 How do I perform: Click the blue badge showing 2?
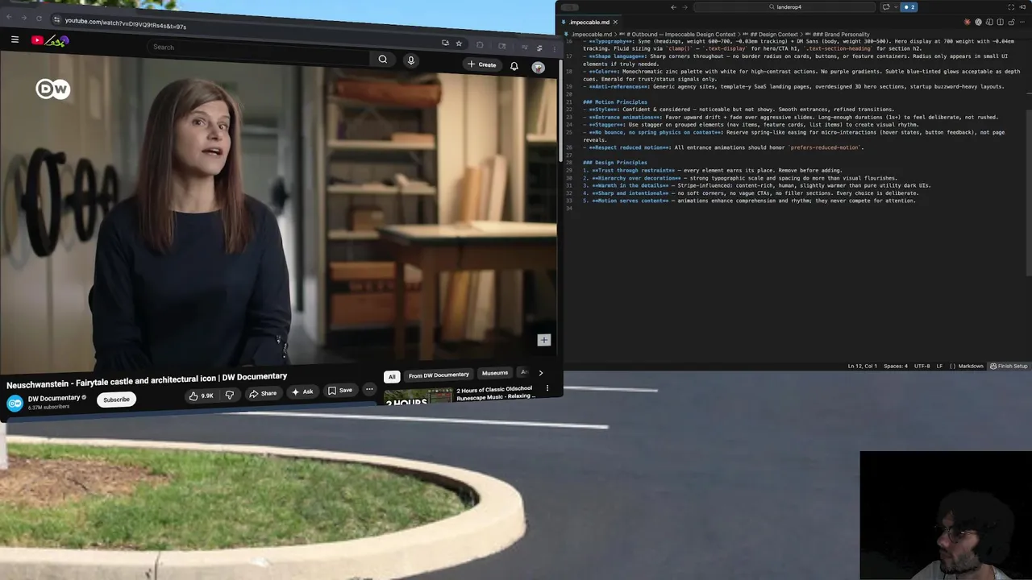909,7
